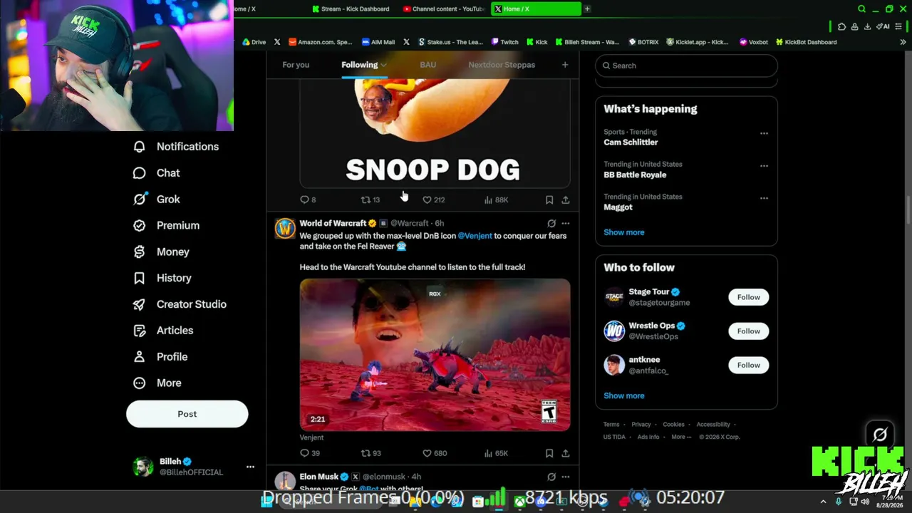912x513 pixels.
Task: Open the Profile person icon
Action: pyautogui.click(x=140, y=357)
